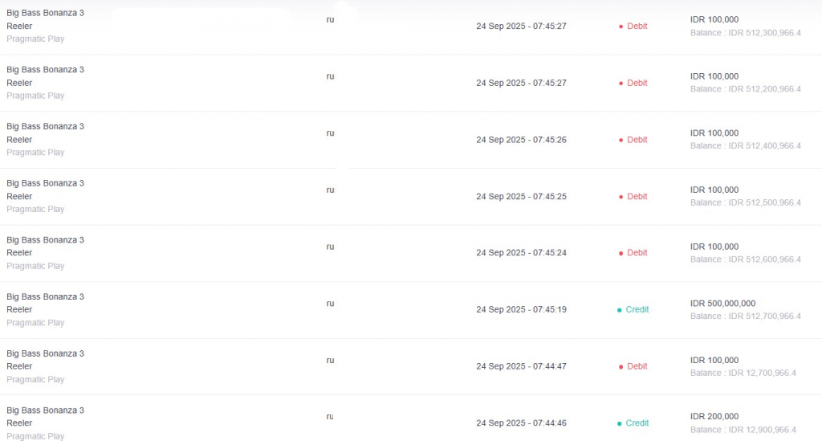
Task: Select the Credit label for IDR 500,000,000
Action: [x=637, y=309]
